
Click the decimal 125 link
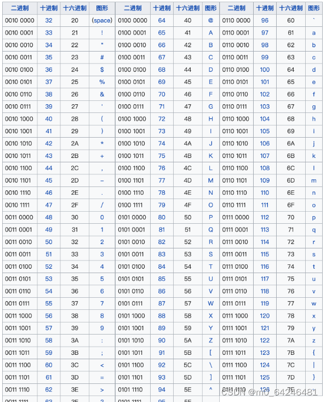point(265,377)
